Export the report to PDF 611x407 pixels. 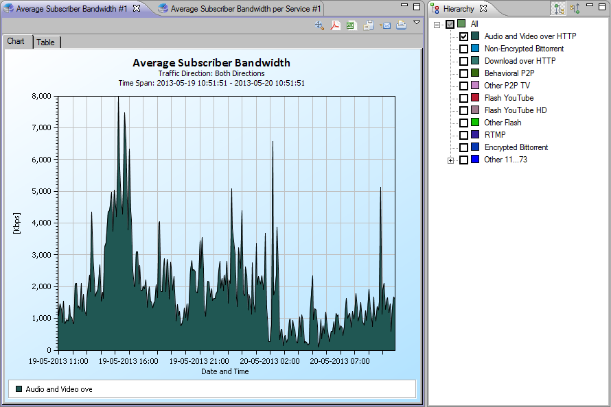point(336,25)
